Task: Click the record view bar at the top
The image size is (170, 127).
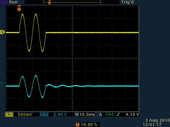Action: pyautogui.click(x=72, y=2)
